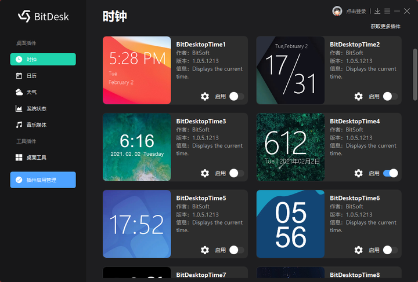
Task: Select 天气 in the sidebar
Action: (43, 92)
